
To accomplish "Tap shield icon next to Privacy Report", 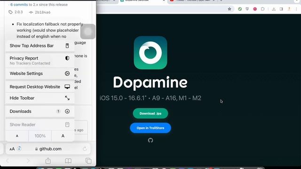I will tap(67, 58).
